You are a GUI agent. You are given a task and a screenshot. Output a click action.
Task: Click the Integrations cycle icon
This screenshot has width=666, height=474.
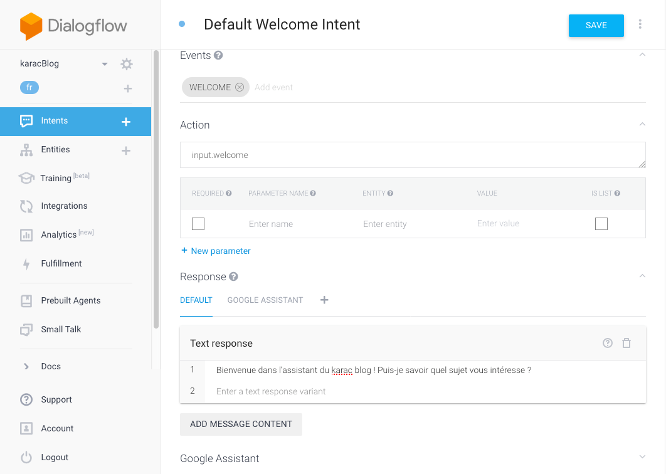tap(26, 206)
